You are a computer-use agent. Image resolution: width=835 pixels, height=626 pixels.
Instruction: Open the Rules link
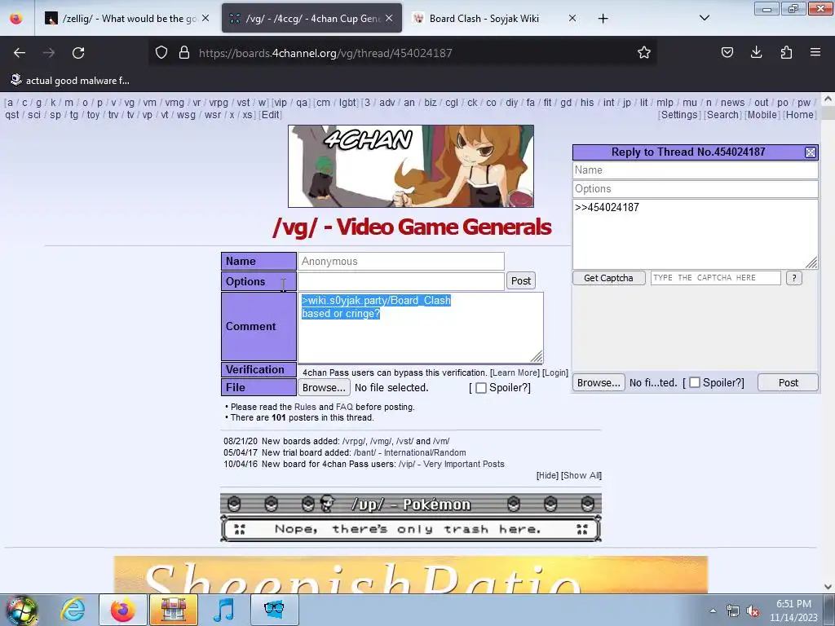(x=305, y=407)
